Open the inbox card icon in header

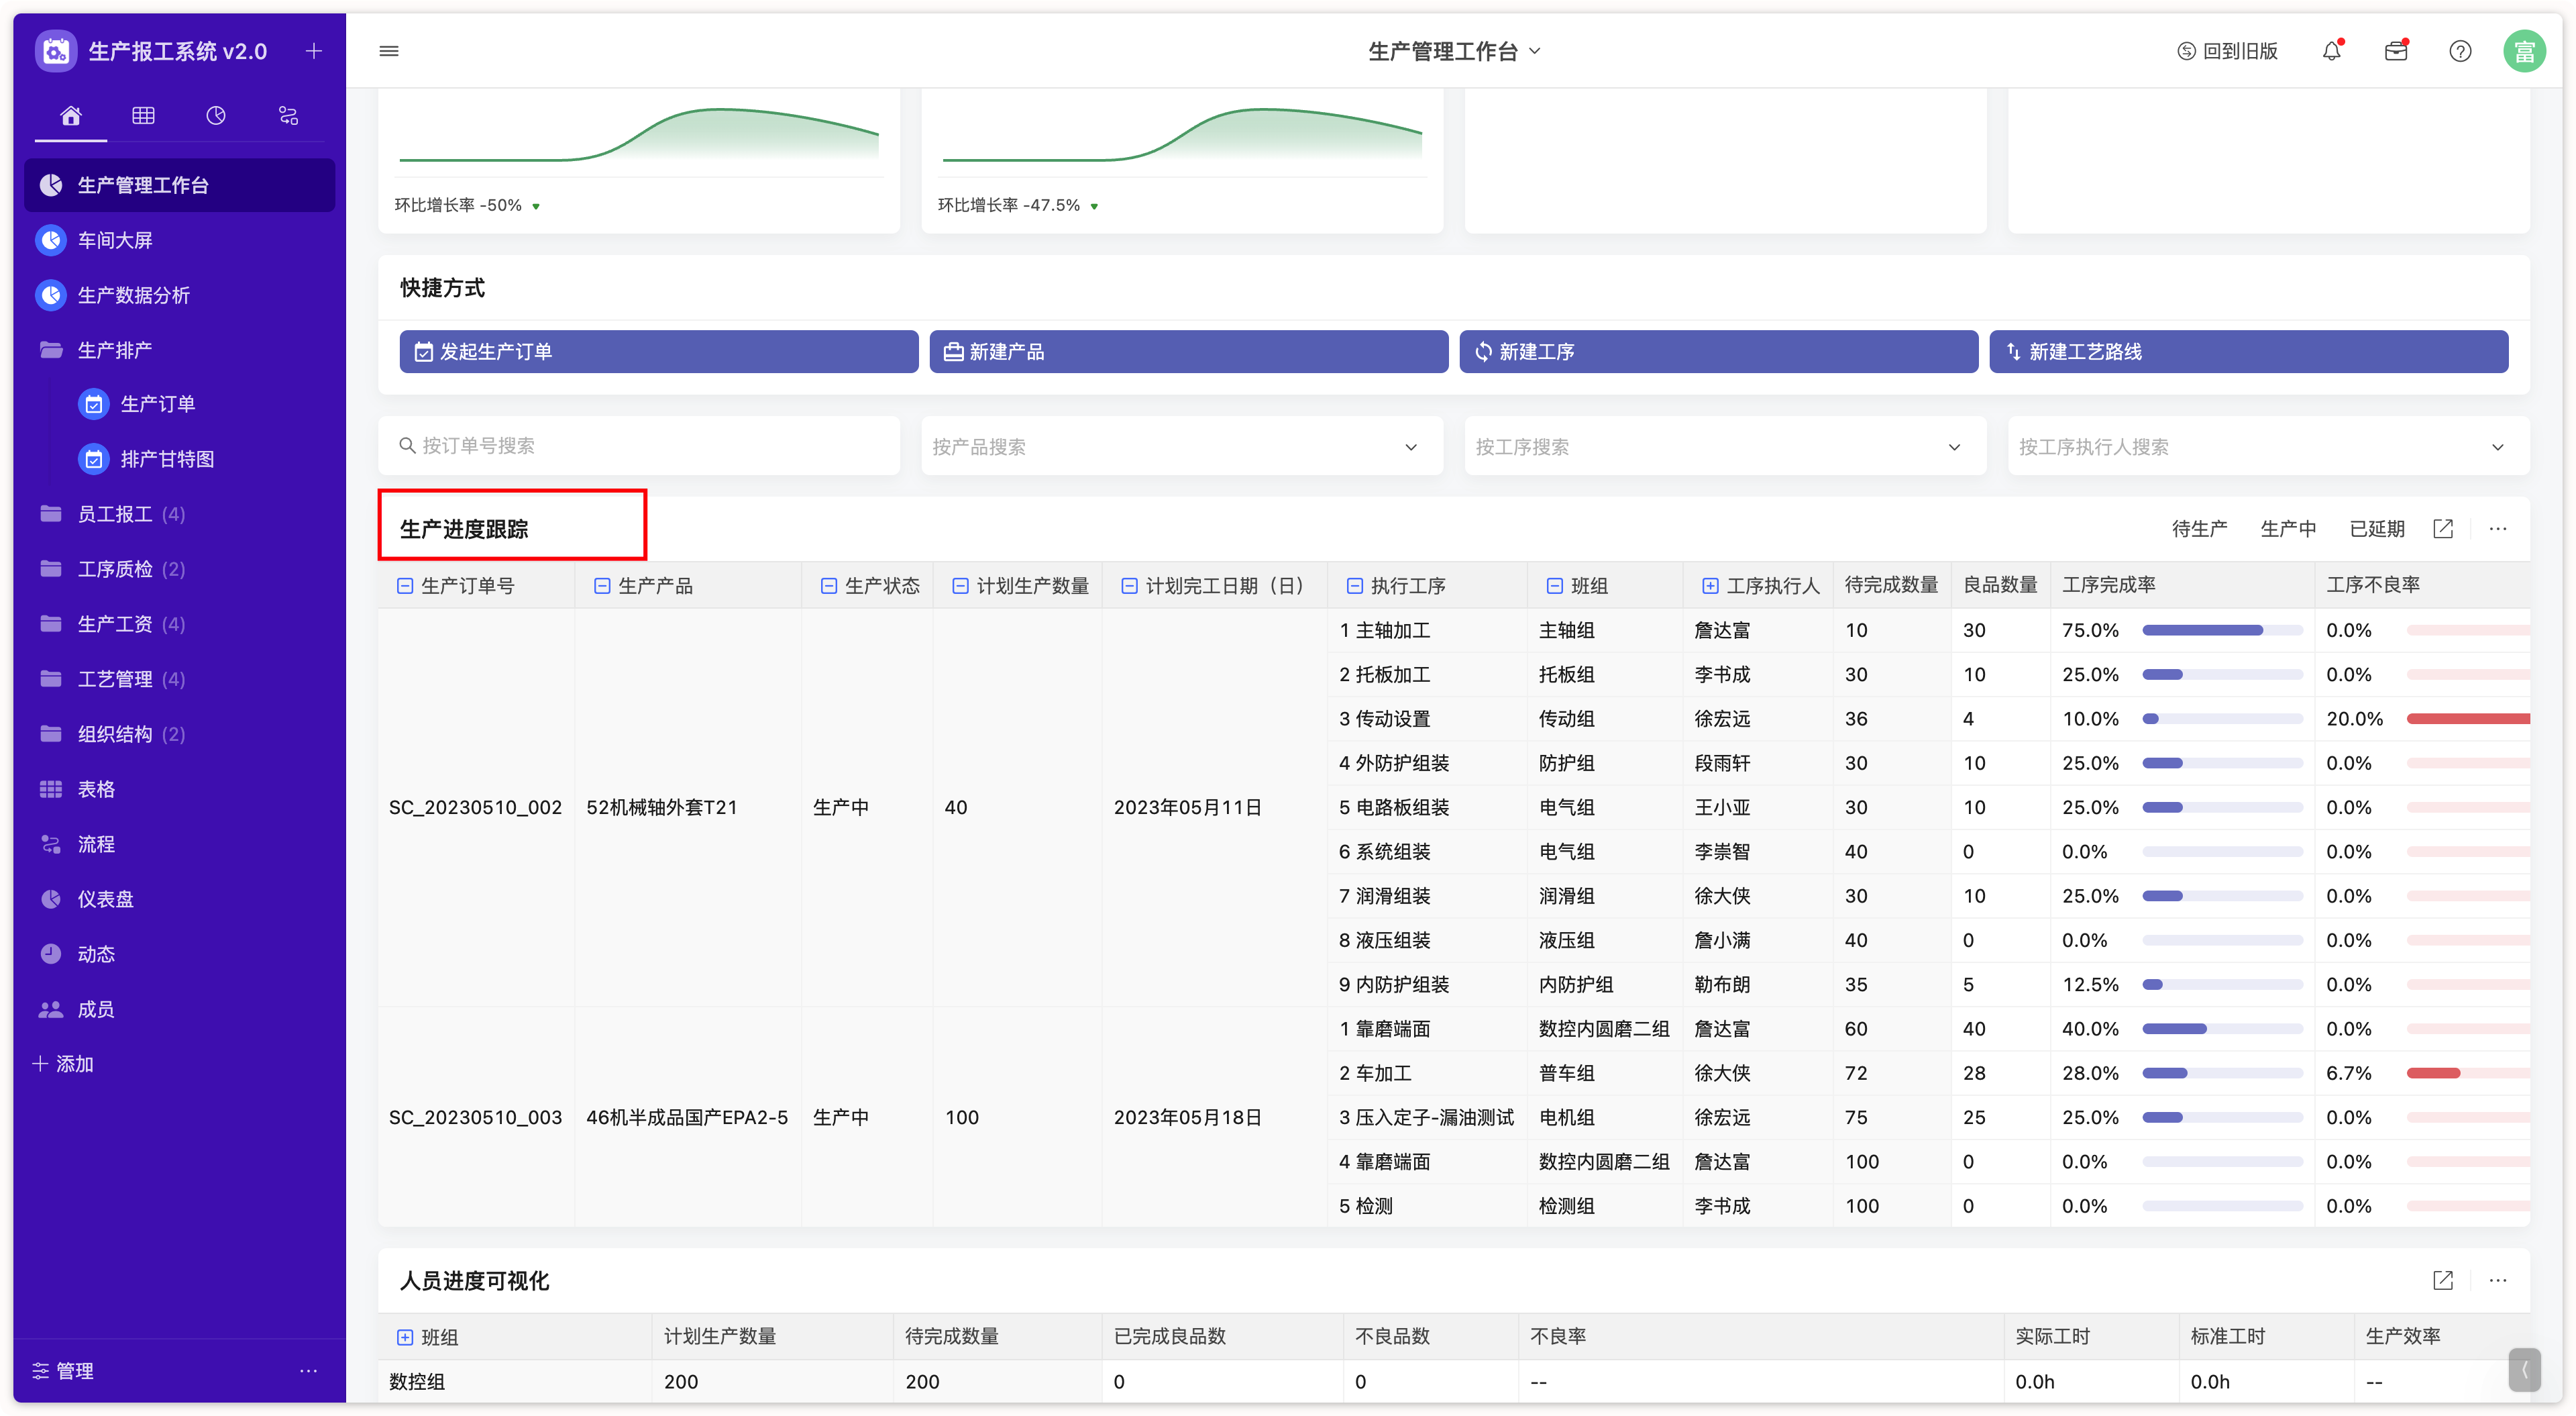coord(2396,51)
